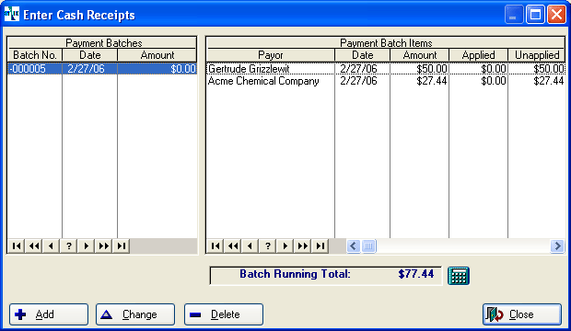Select the Gertrude Grizzlewit payor row
This screenshot has height=331, width=571.
pos(386,69)
